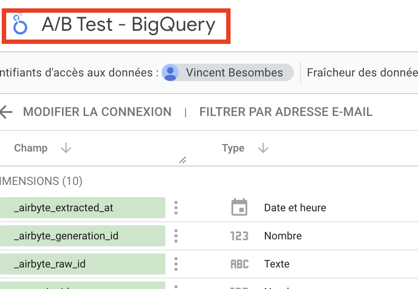Edit the data source title A/B Test - BigQuery
Screen dimensions: 418x289
pyautogui.click(x=128, y=25)
